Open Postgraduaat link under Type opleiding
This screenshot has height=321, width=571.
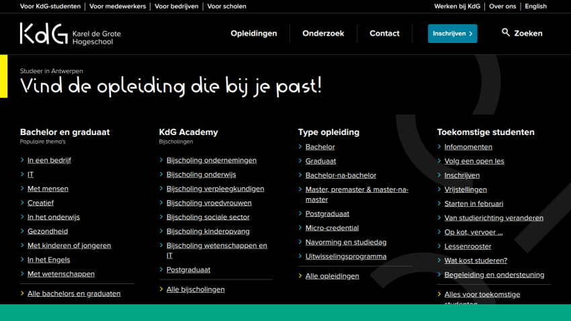pos(327,214)
